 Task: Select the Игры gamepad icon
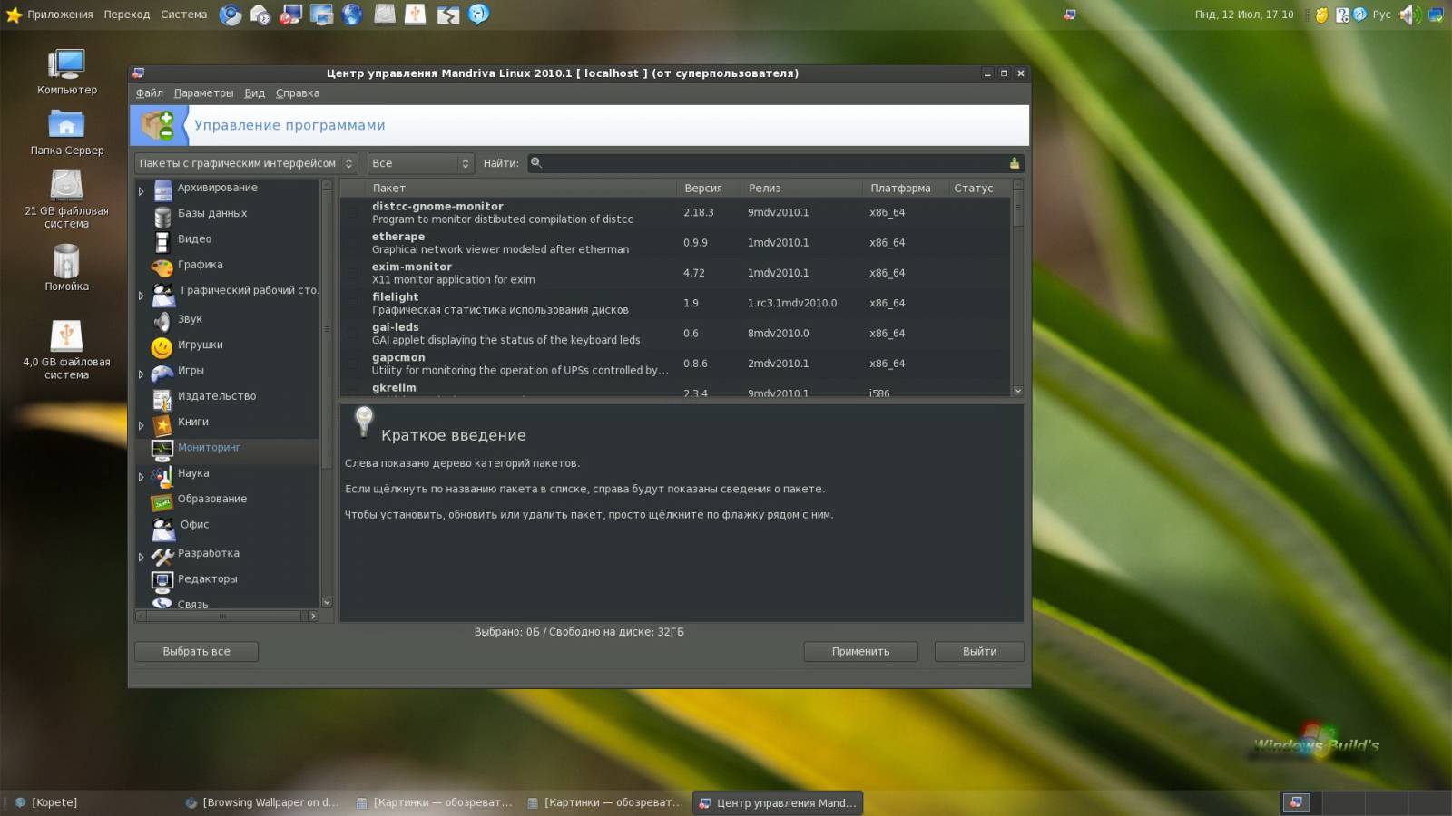coord(162,372)
